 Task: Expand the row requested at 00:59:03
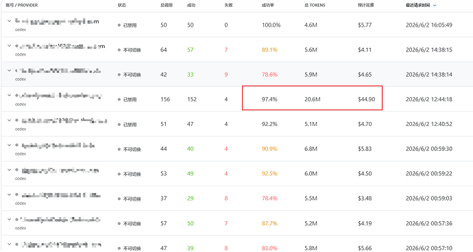[9, 194]
